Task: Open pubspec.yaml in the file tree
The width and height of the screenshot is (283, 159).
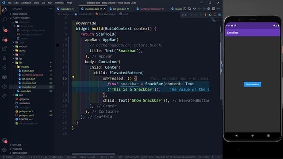Action: pyautogui.click(x=27, y=115)
